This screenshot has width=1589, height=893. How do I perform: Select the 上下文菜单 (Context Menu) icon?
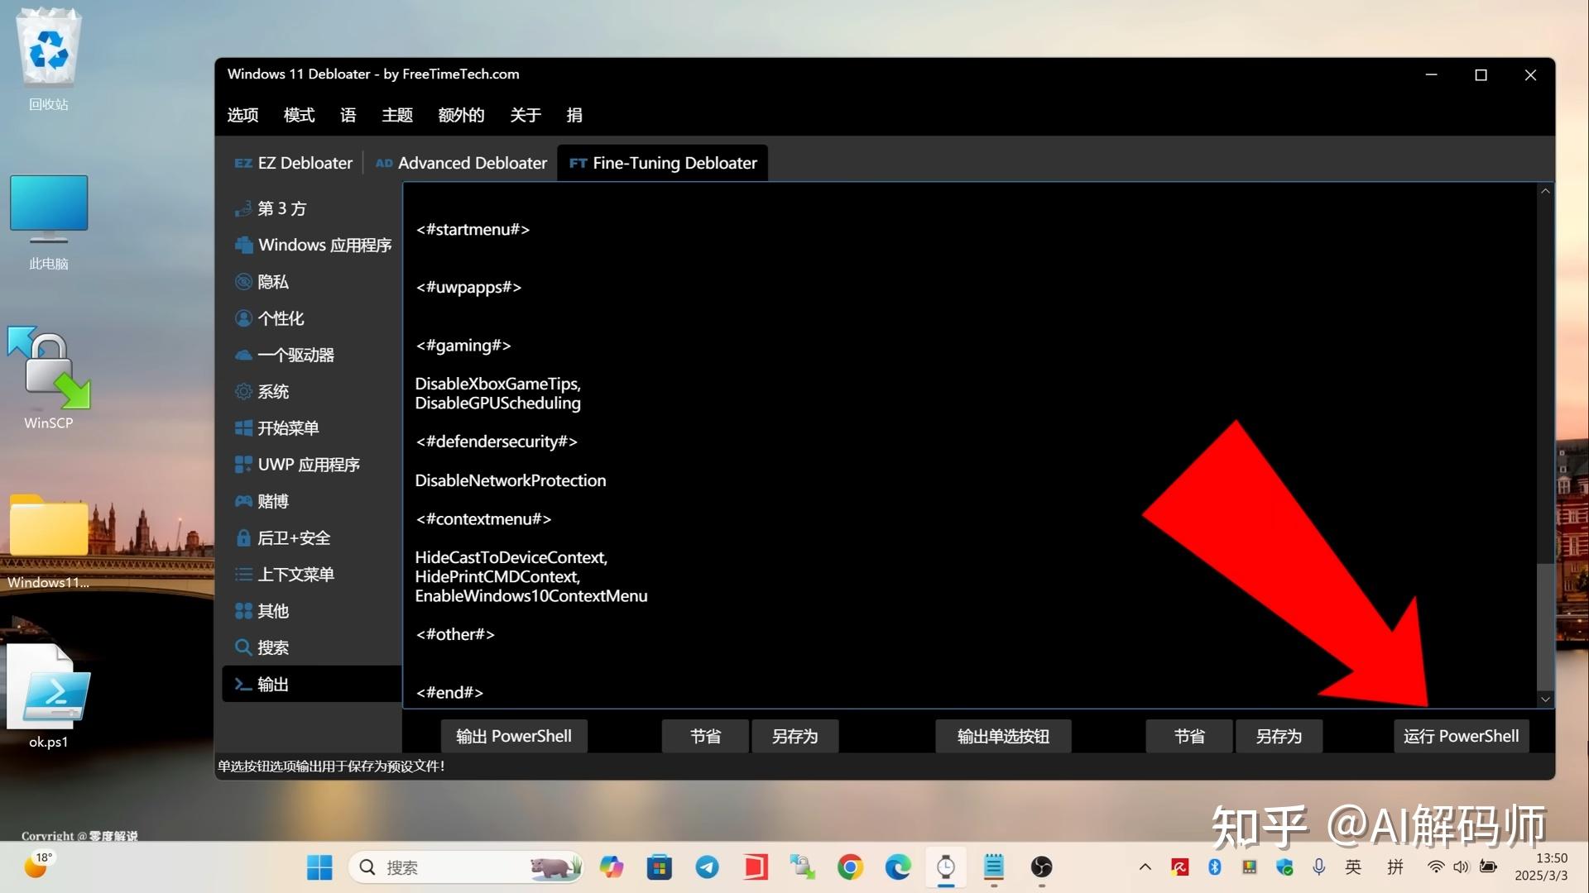[243, 574]
